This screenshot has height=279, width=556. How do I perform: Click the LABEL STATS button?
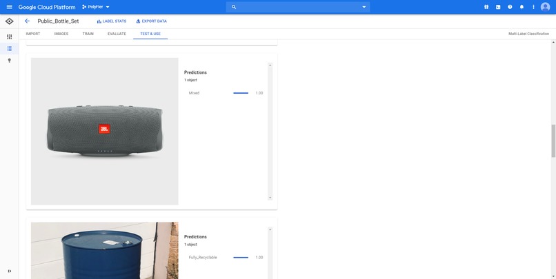(111, 21)
